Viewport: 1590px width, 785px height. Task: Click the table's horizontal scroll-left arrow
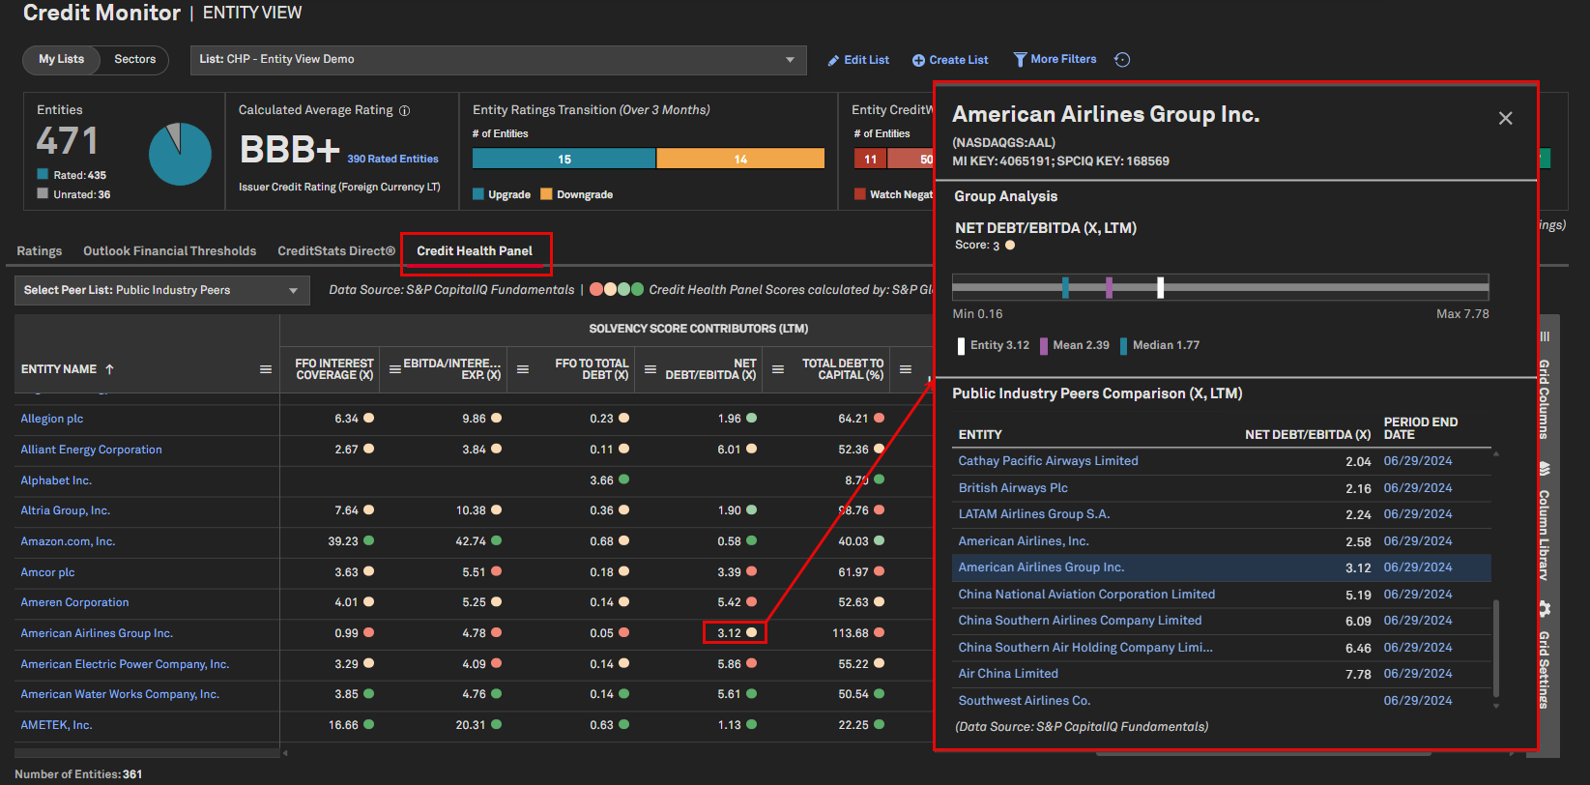285,752
